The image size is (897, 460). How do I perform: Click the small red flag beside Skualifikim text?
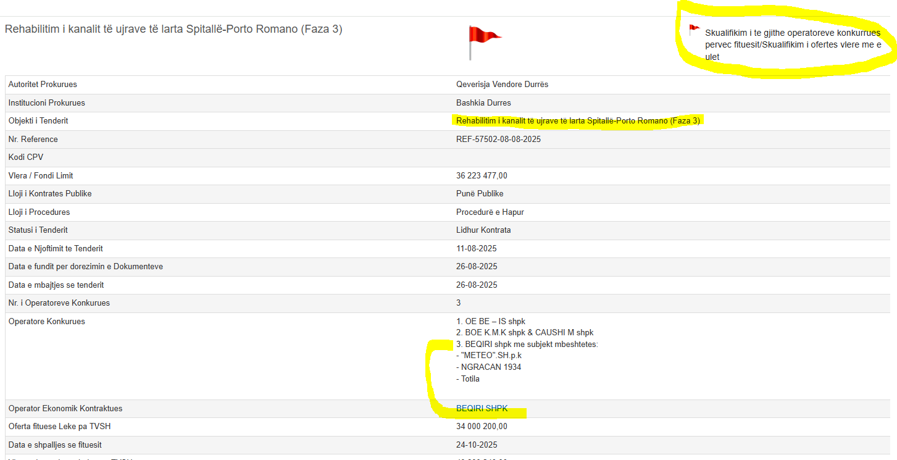click(694, 30)
